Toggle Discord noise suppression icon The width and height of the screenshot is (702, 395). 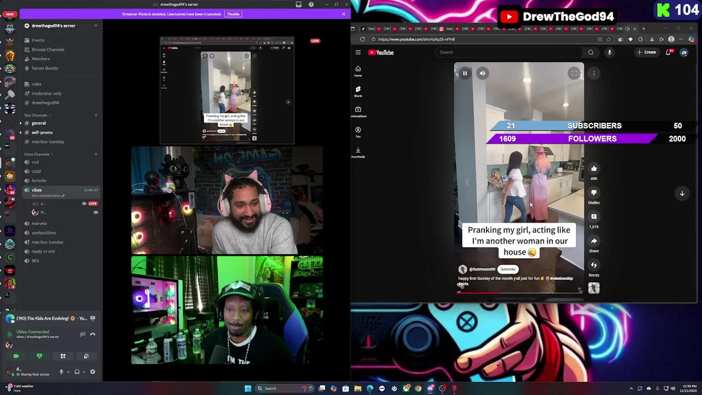click(x=83, y=334)
